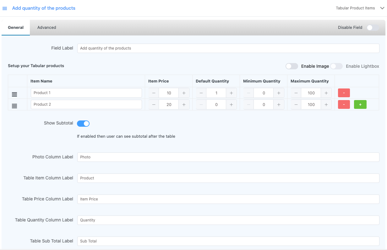Decrease Product 2 item price
Viewport: 387px width, 250px height.
(154, 104)
